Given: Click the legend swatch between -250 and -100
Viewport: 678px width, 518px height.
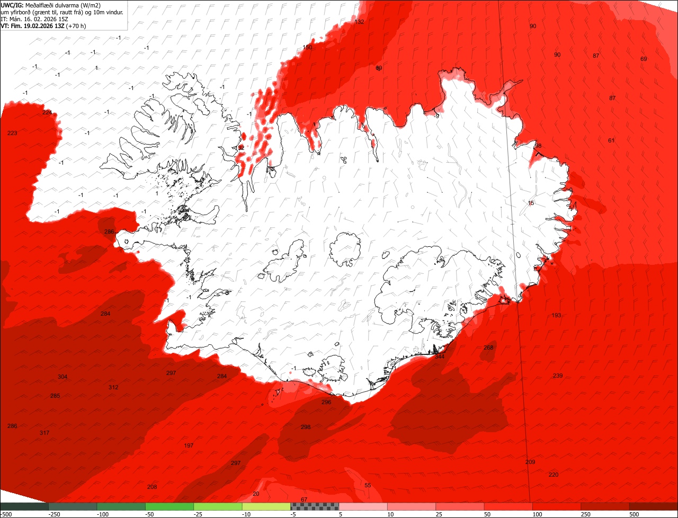Looking at the screenshot, I should [73, 506].
